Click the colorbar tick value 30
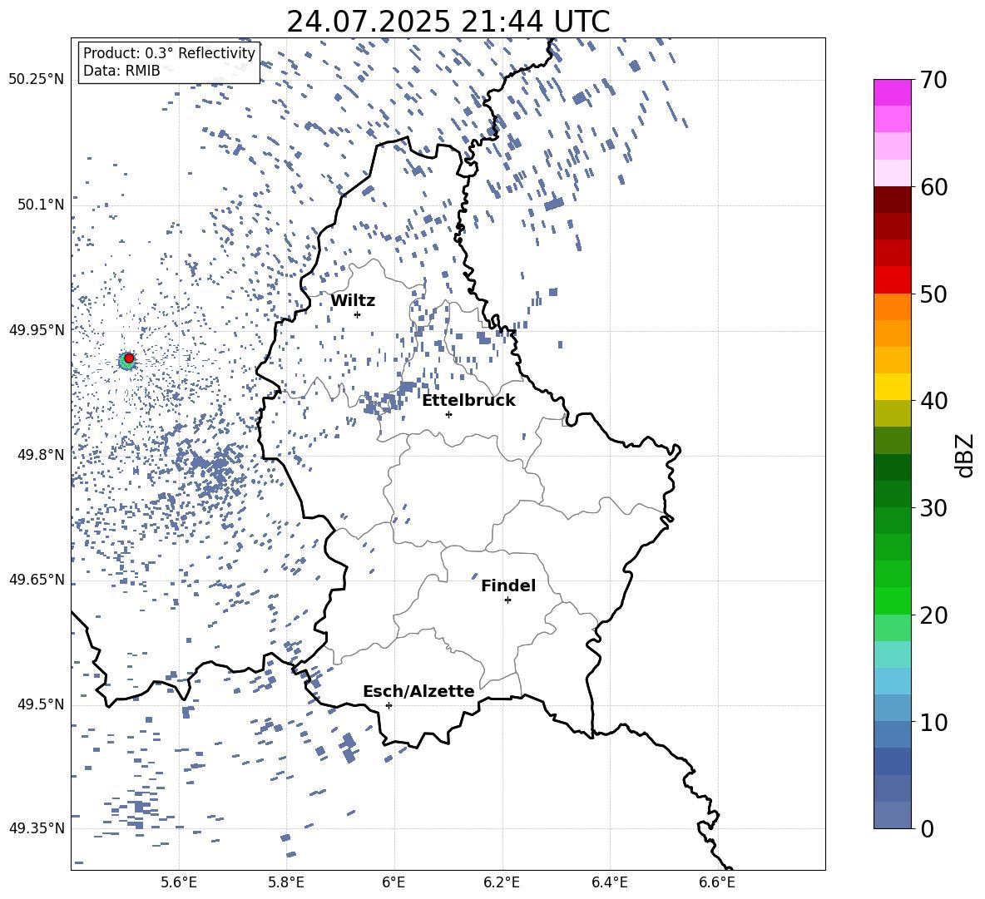 tap(933, 508)
